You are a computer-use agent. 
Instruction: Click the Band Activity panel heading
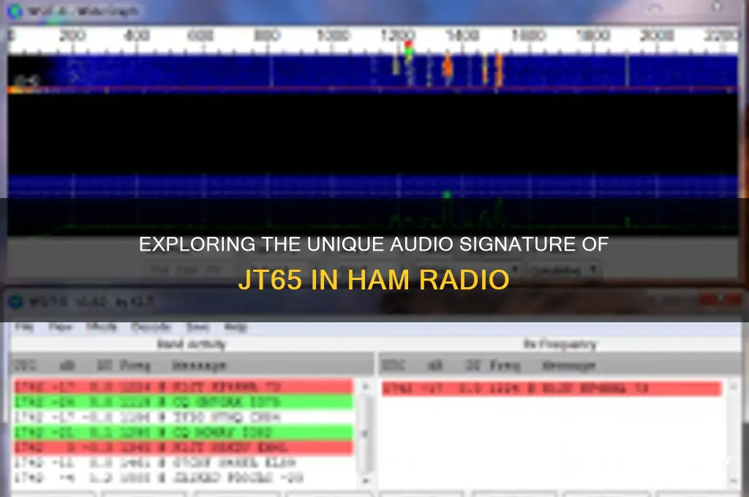[x=191, y=344]
